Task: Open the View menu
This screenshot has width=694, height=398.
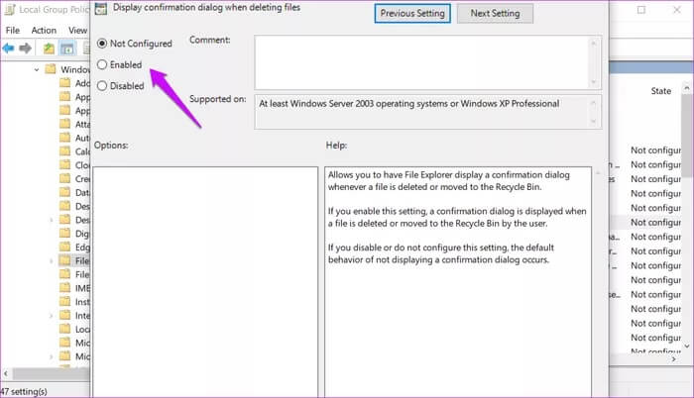Action: pyautogui.click(x=78, y=30)
